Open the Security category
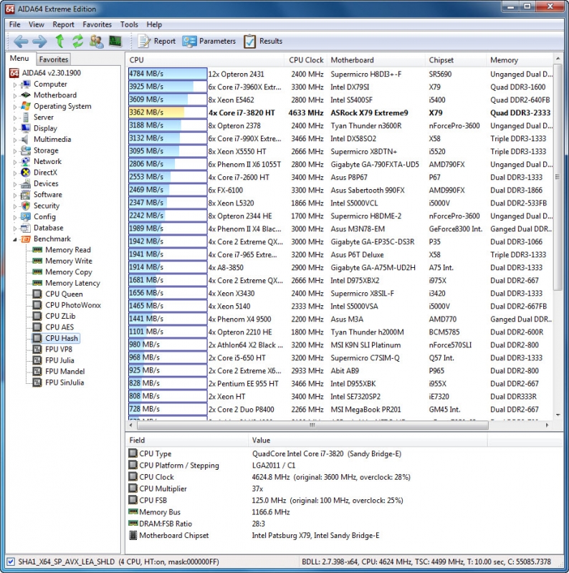Image resolution: width=569 pixels, height=573 pixels. tap(46, 206)
